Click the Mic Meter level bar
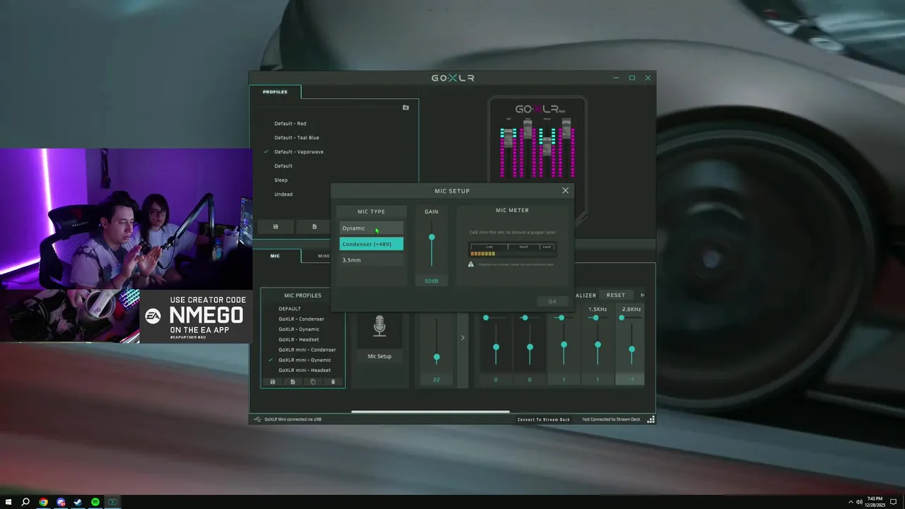905x509 pixels. (x=513, y=250)
